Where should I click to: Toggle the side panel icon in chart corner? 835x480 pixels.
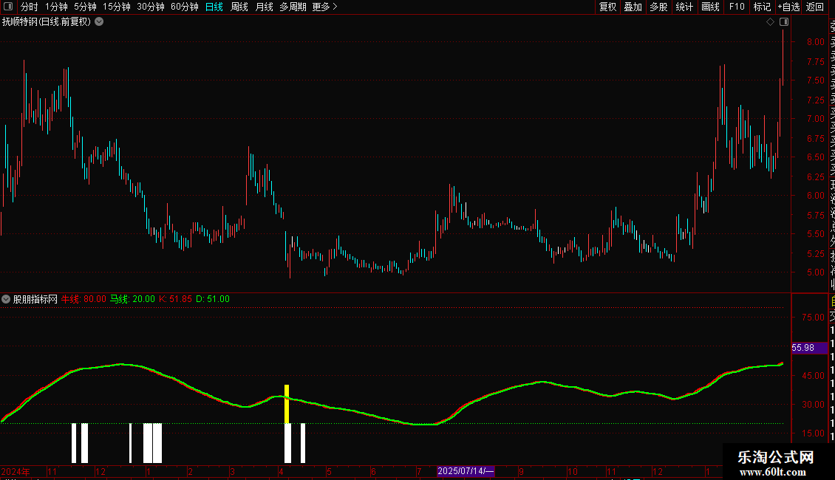click(x=784, y=22)
